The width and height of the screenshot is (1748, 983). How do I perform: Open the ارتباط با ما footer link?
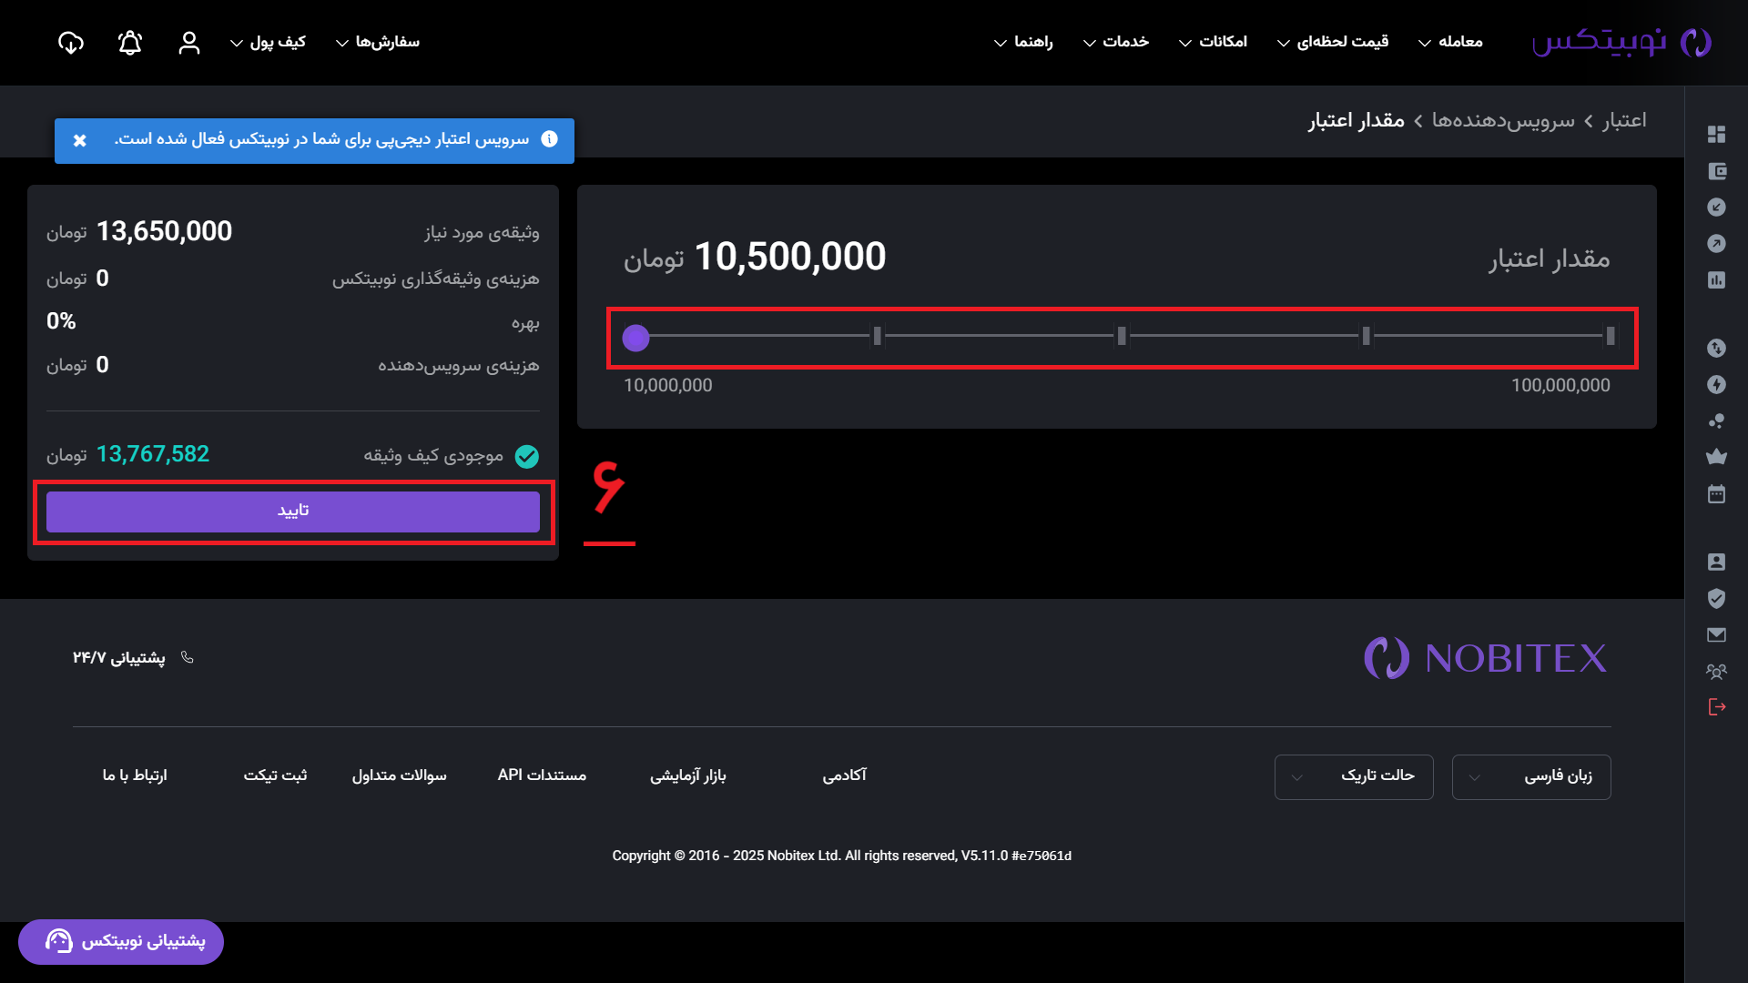[135, 775]
